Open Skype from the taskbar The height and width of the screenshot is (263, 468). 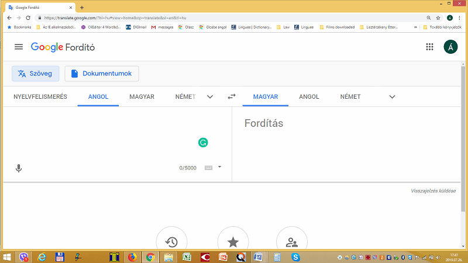point(295,257)
